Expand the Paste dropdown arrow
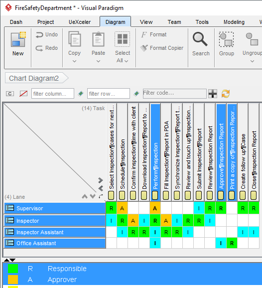Viewport: 262px width, 288px height. (x=99, y=61)
